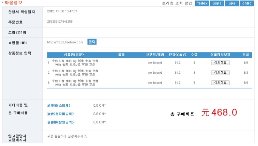Select the 신청서 작성일자 row label
This screenshot has width=258, height=146.
point(22,12)
